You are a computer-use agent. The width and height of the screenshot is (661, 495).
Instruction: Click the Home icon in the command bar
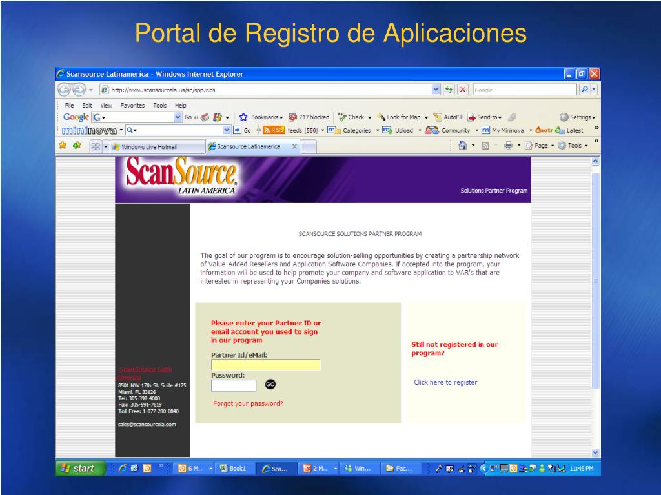click(463, 145)
